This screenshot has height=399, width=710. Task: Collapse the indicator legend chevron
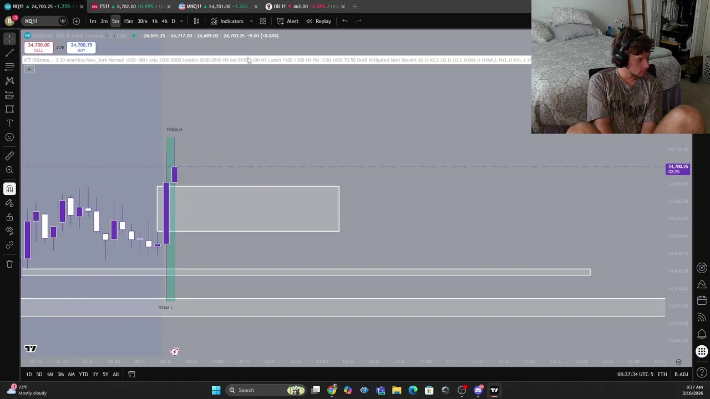coord(29,69)
